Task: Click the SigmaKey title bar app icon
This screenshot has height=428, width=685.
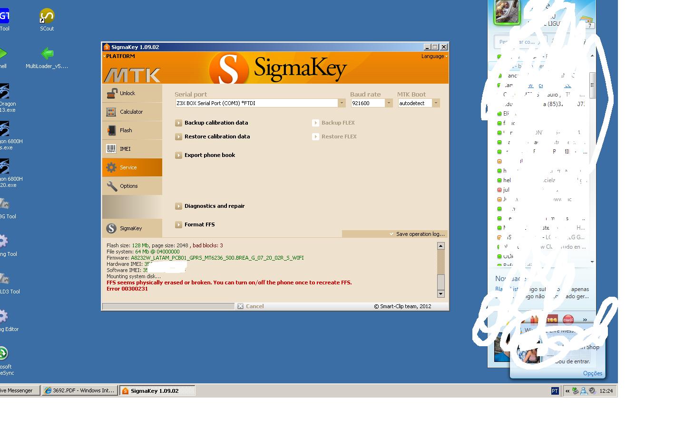Action: click(x=107, y=47)
